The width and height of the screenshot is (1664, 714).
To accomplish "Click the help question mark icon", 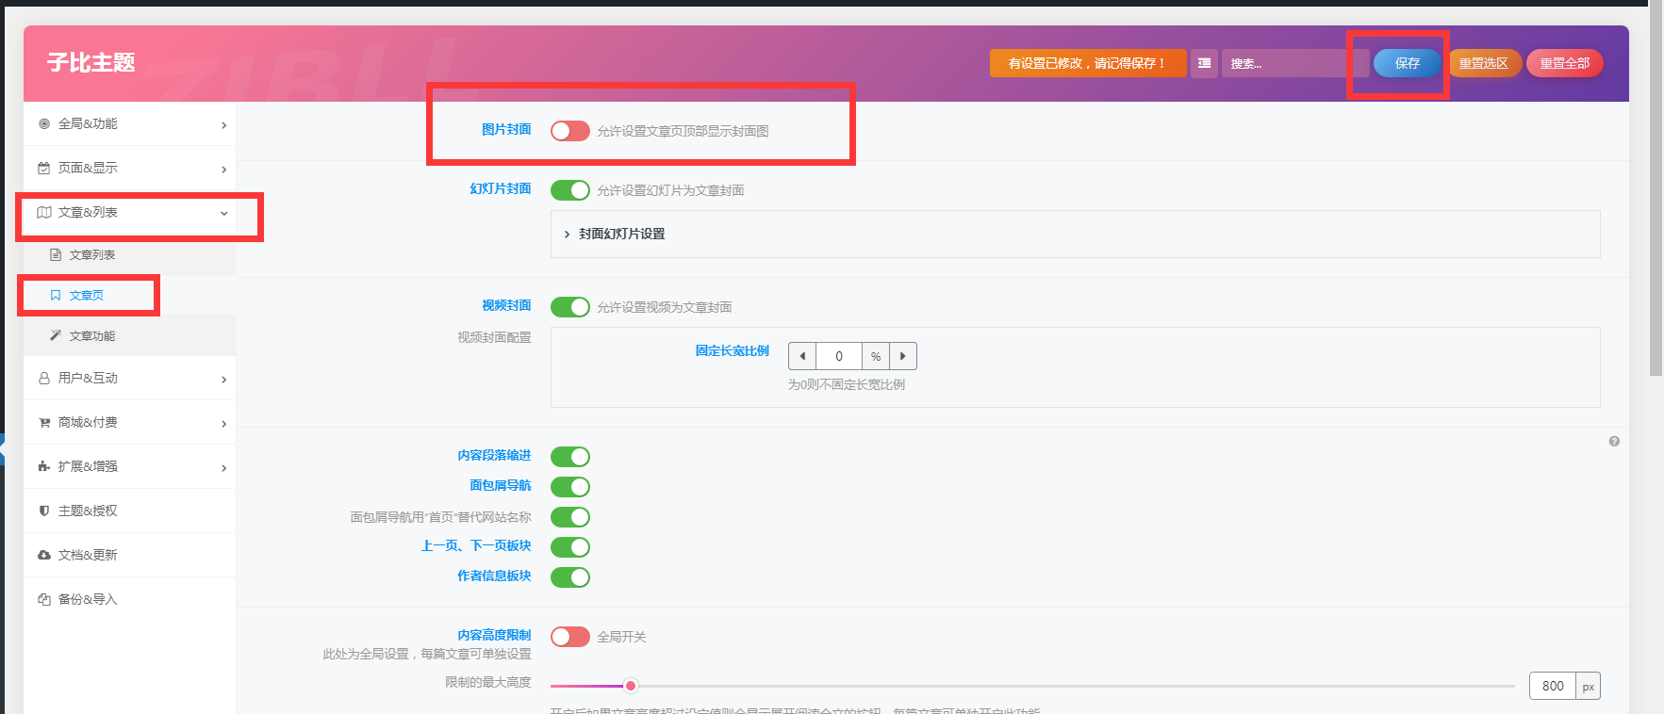I will click(1614, 441).
